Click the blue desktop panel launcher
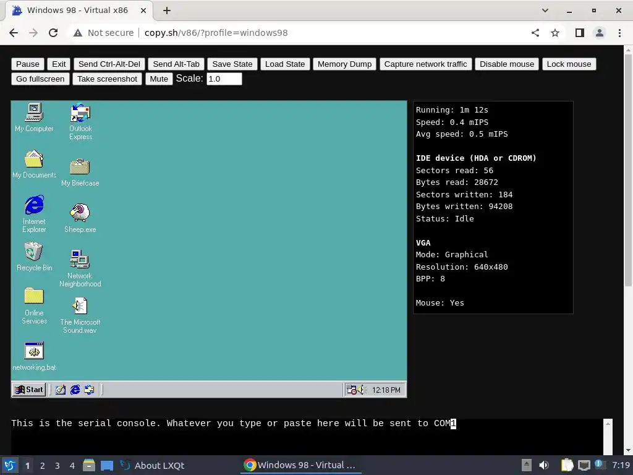The height and width of the screenshot is (475, 633). 106,465
